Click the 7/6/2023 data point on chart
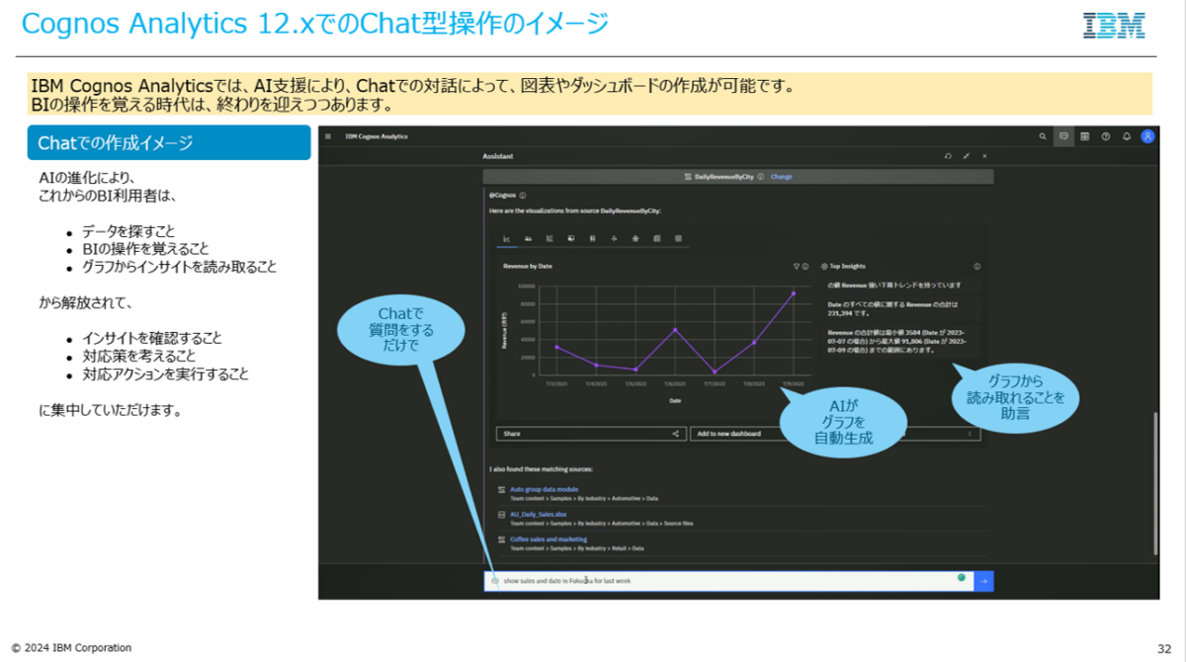Screen dimensions: 1186x662 coord(675,329)
